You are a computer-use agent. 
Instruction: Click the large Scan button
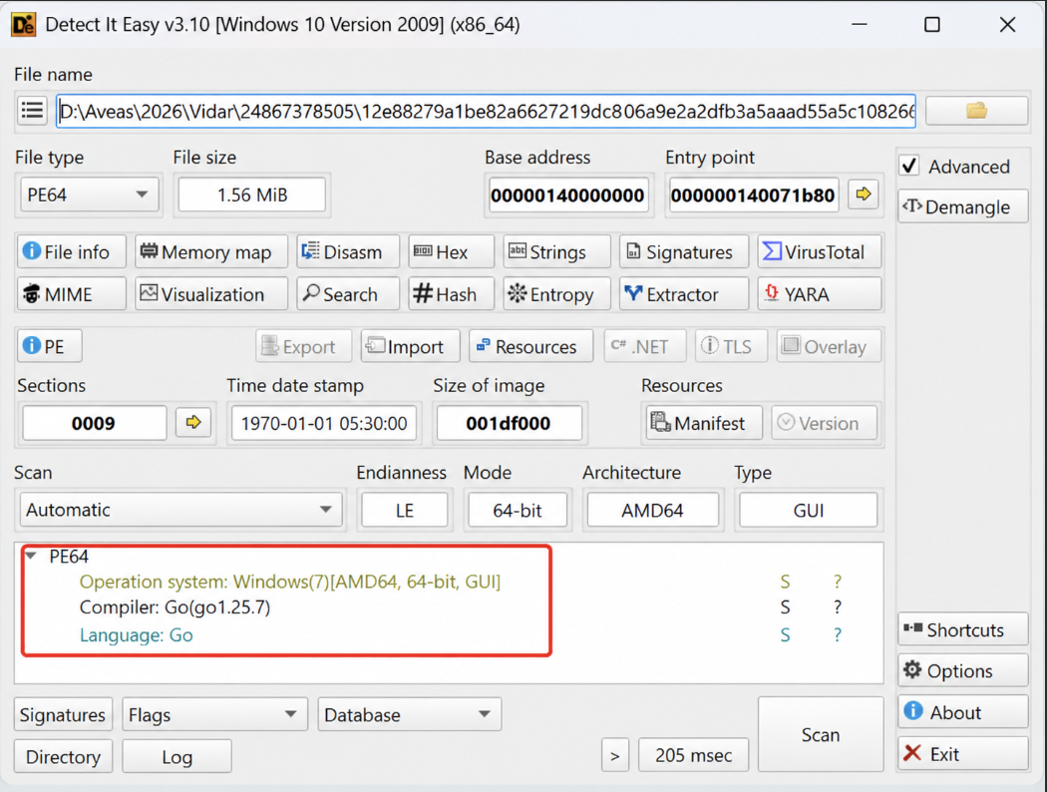pyautogui.click(x=821, y=734)
